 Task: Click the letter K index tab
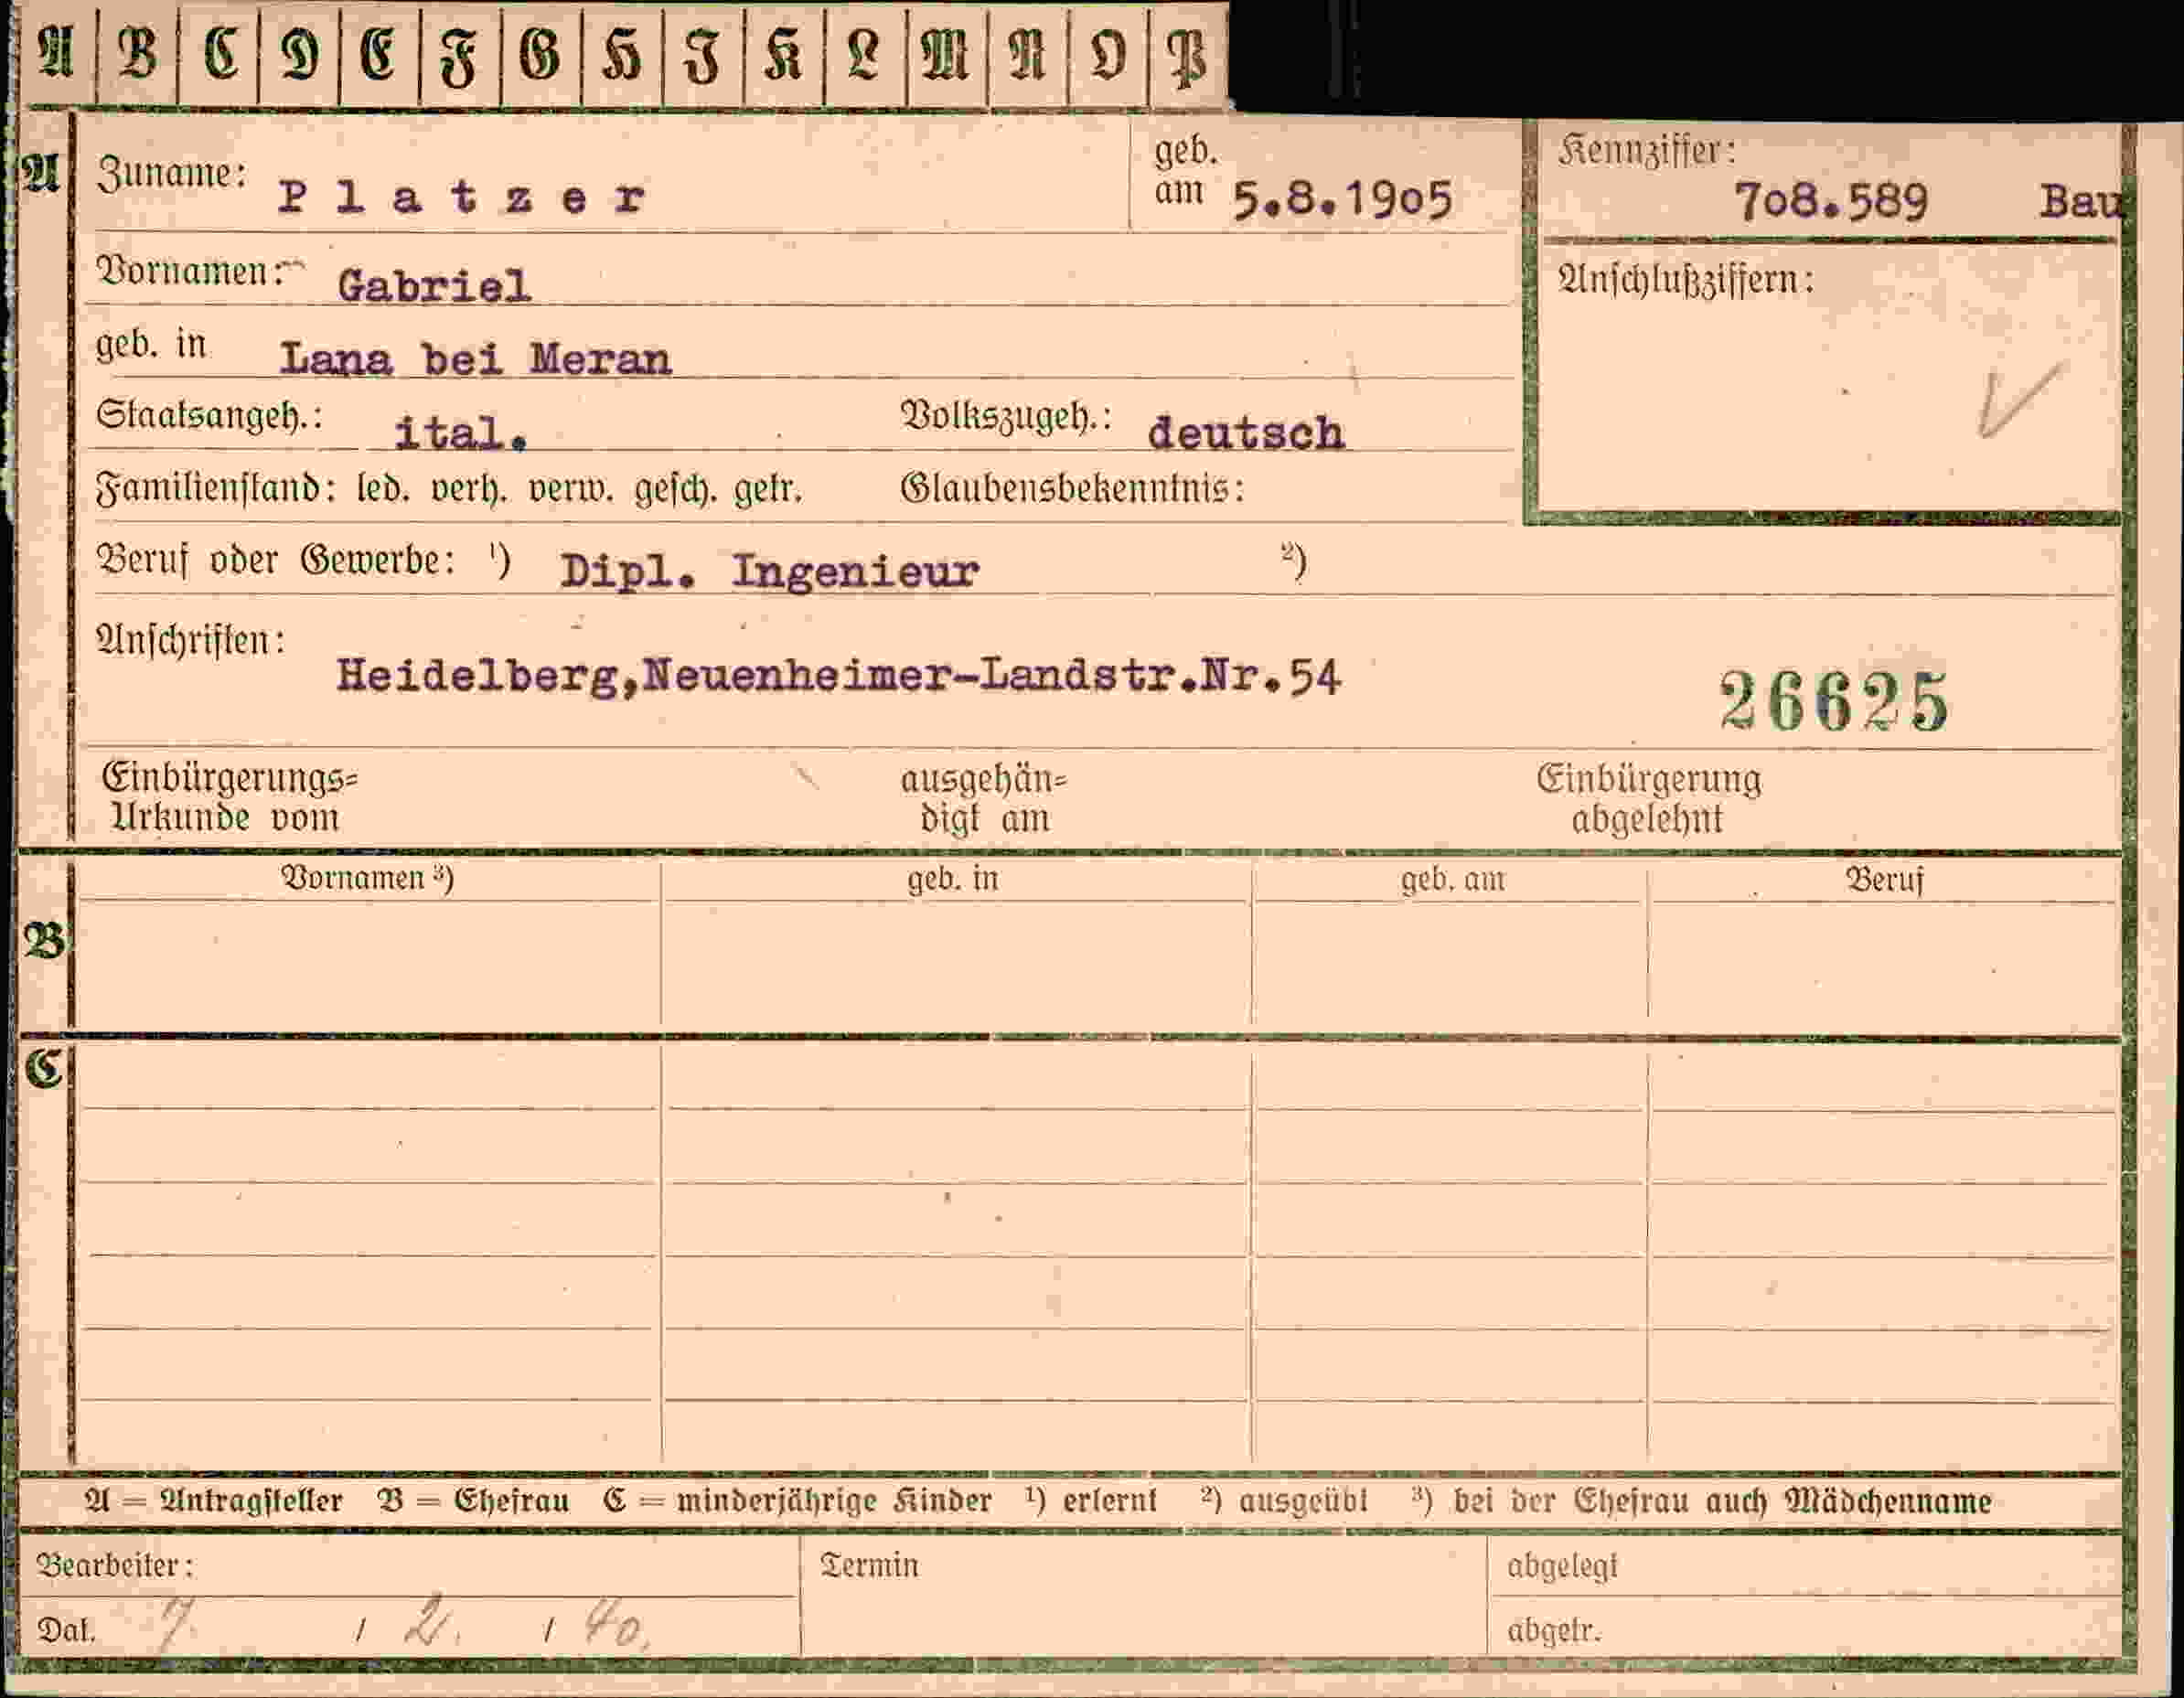(785, 54)
